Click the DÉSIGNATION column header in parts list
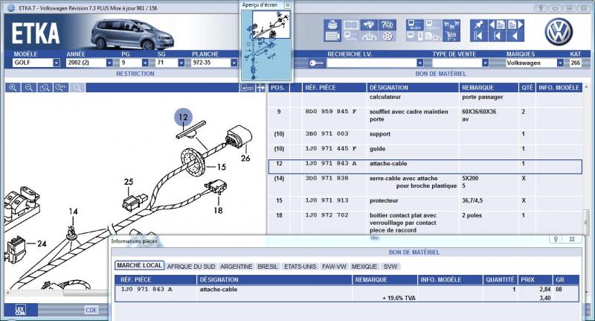 (413, 88)
